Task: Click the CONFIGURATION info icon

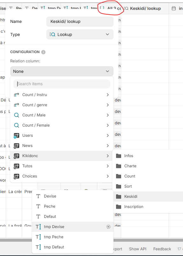Action: pyautogui.click(x=43, y=52)
